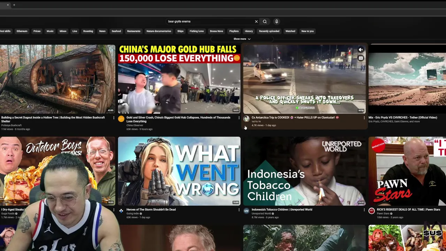The image size is (446, 251).
Task: Play Indonesia's Tobacco Children thumbnail
Action: coord(305,171)
